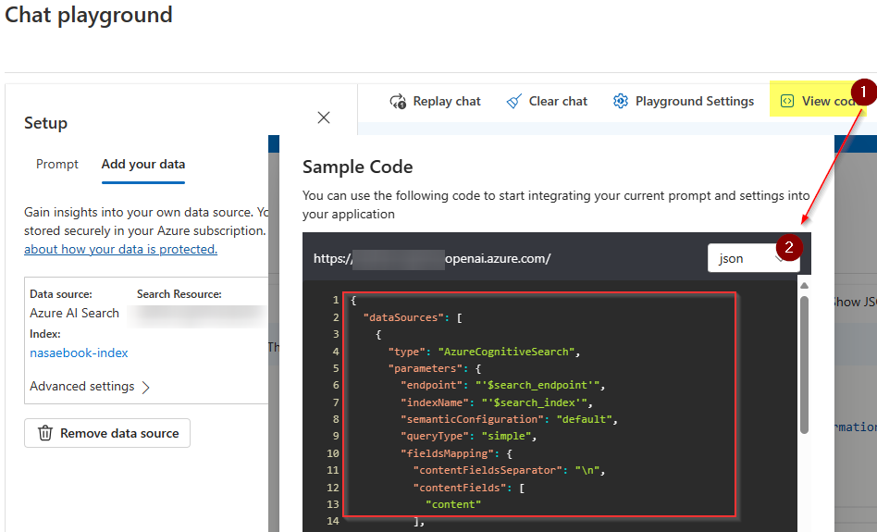
Task: Click the scrollbar up arrow in code pane
Action: pos(804,286)
